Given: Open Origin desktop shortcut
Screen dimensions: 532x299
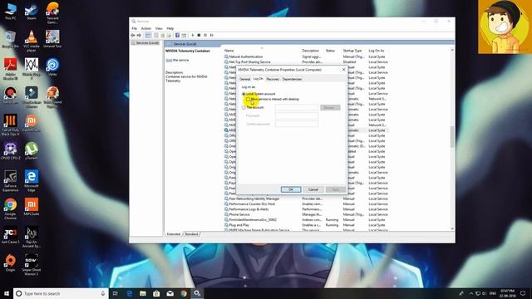Looking at the screenshot, I should point(10,263).
